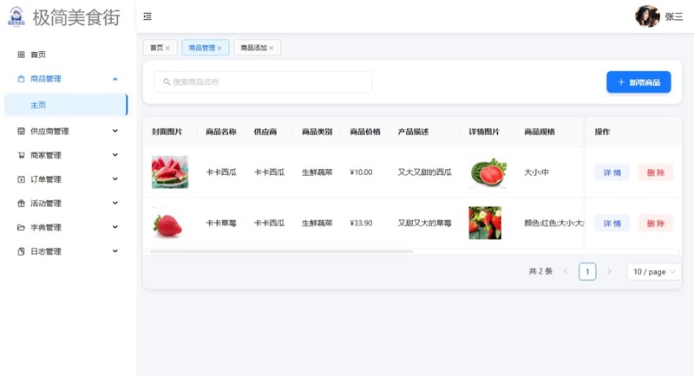The height and width of the screenshot is (376, 694).
Task: Collapse the 商品管理 menu chevron
Action: [x=115, y=79]
